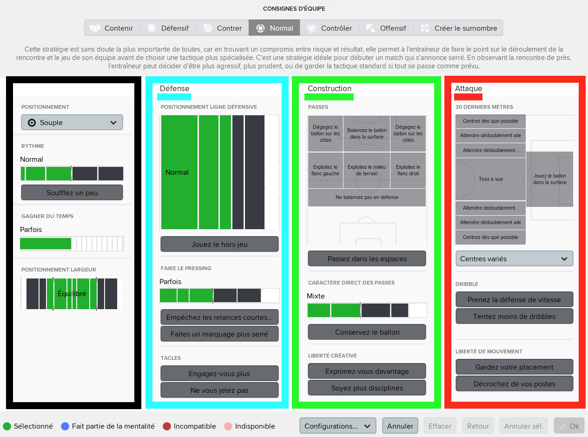Click the Contrer mentality icon
Screen dimensions: 588x437
pyautogui.click(x=208, y=28)
